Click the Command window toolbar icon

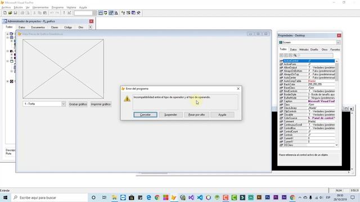pos(101,13)
